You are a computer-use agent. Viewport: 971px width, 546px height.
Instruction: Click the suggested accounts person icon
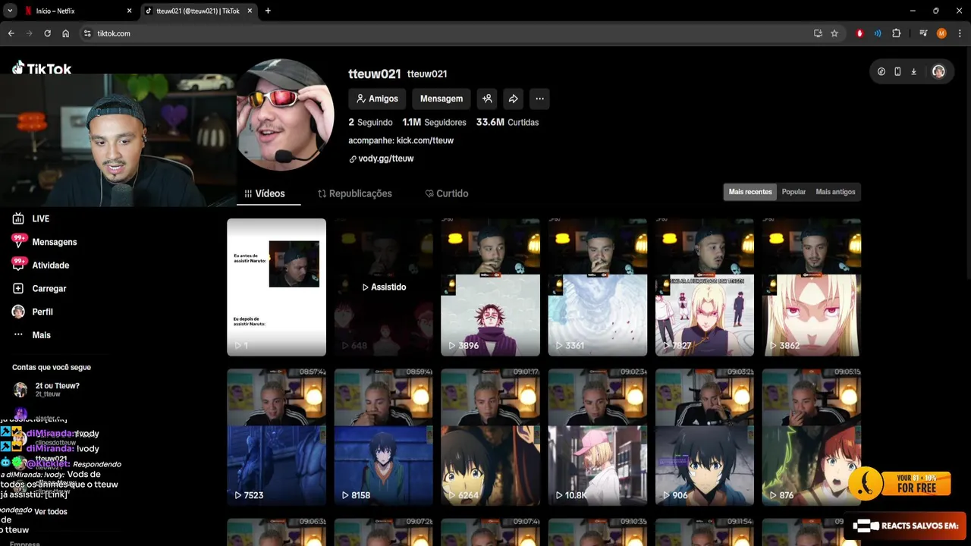[487, 99]
